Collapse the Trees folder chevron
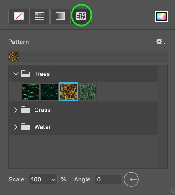 pos(16,74)
